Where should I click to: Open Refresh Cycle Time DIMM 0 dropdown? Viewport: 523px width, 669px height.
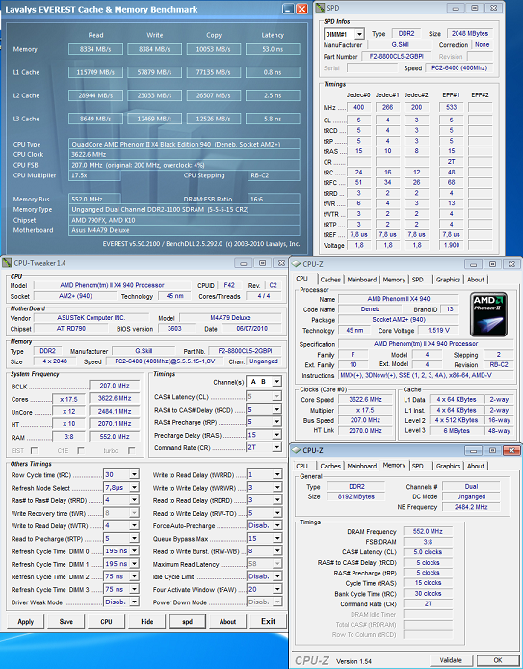(x=134, y=551)
